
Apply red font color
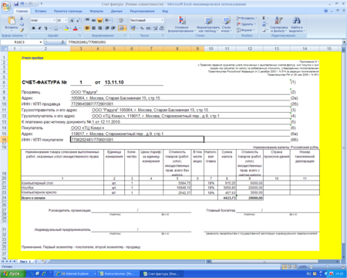(76, 28)
